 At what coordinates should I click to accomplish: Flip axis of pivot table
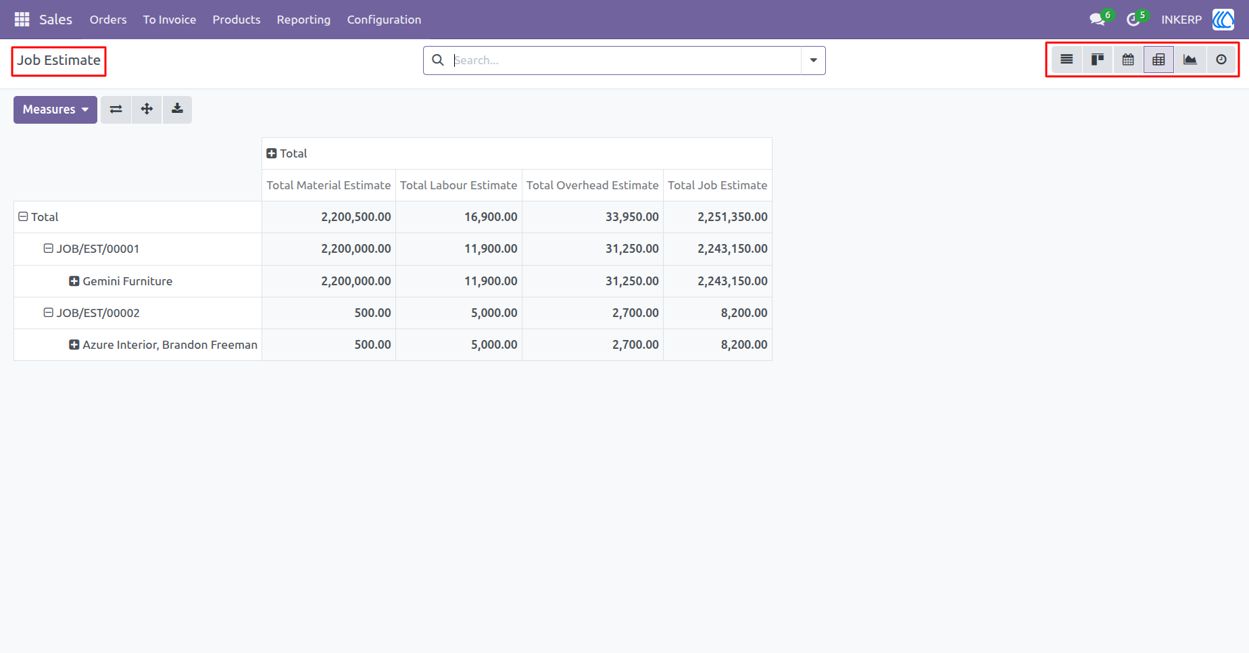[116, 110]
